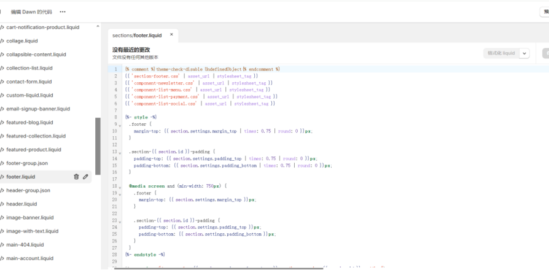
Task: Rename footer.liquid with the pencil icon
Action: (x=85, y=177)
